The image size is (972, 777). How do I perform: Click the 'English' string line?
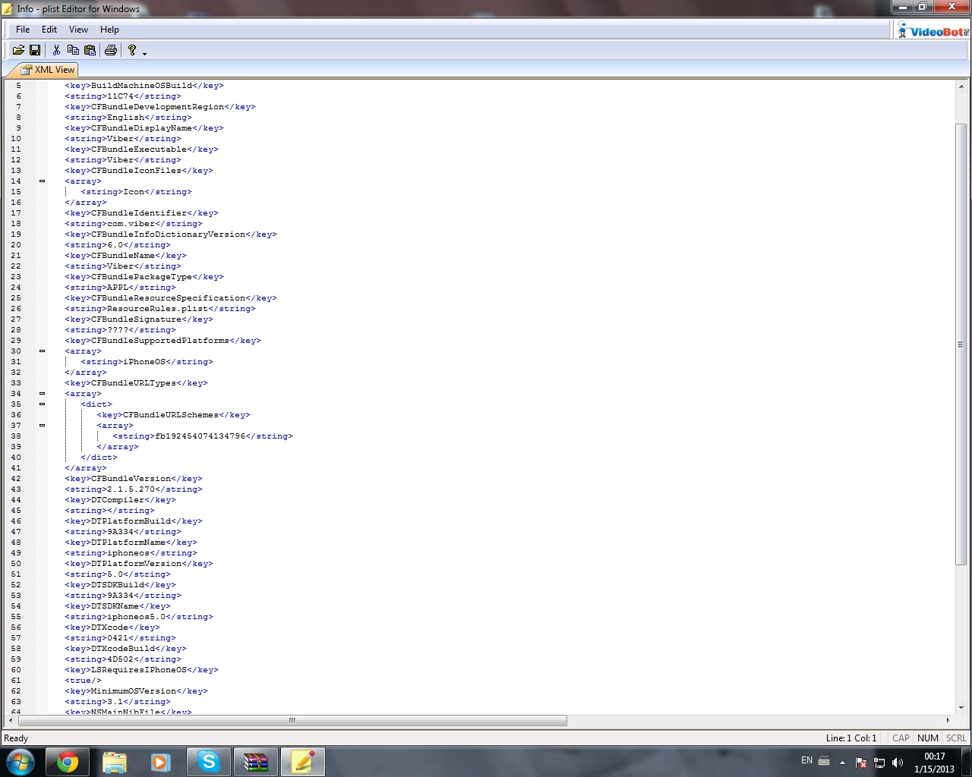128,118
